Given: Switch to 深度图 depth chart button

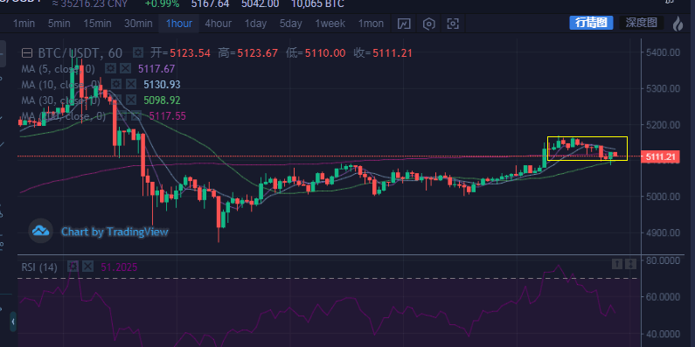Looking at the screenshot, I should pos(642,23).
